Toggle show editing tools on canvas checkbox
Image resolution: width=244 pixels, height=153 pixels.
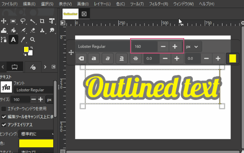[x=4, y=116]
